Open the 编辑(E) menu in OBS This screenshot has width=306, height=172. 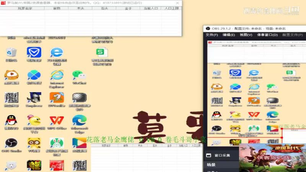point(229,35)
